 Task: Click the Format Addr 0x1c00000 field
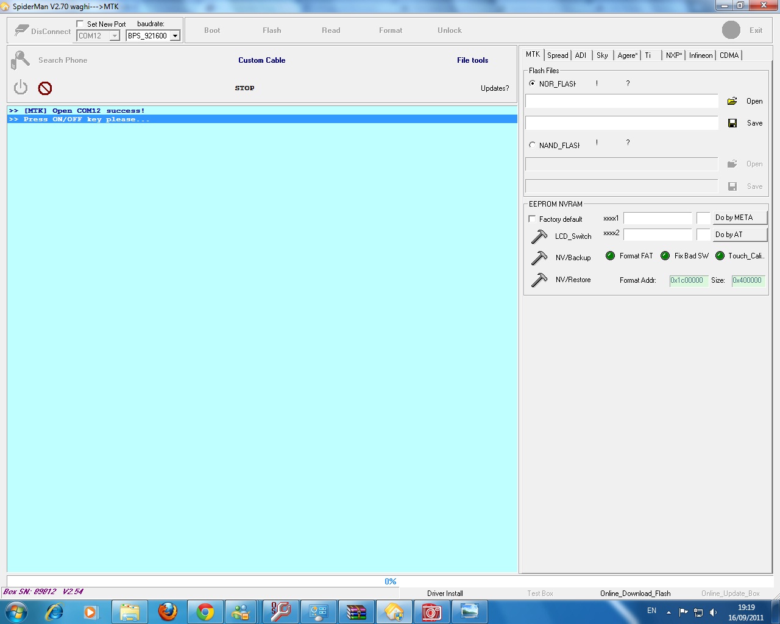(689, 280)
